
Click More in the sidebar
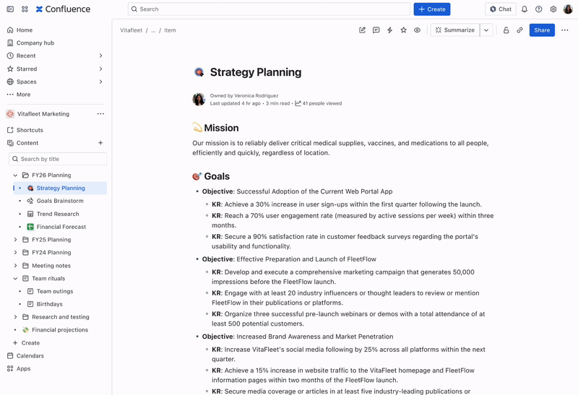(x=23, y=95)
